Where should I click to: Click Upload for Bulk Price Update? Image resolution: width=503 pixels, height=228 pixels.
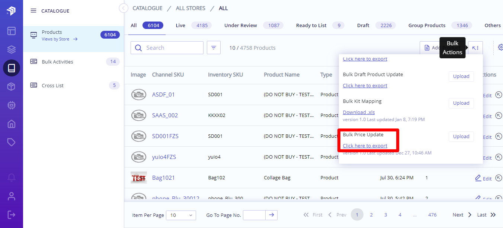(461, 136)
